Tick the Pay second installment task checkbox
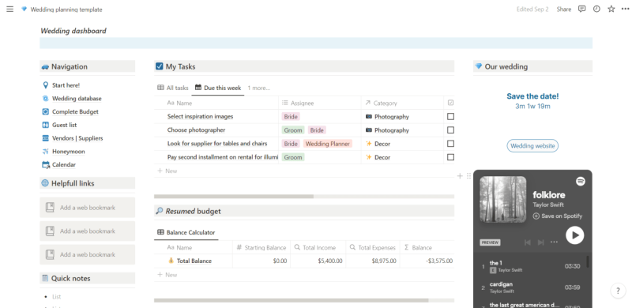The image size is (632, 308). (450, 157)
